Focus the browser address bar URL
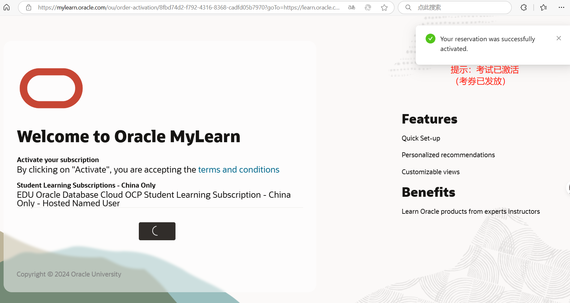Viewport: 570px width, 303px height. pos(189,8)
